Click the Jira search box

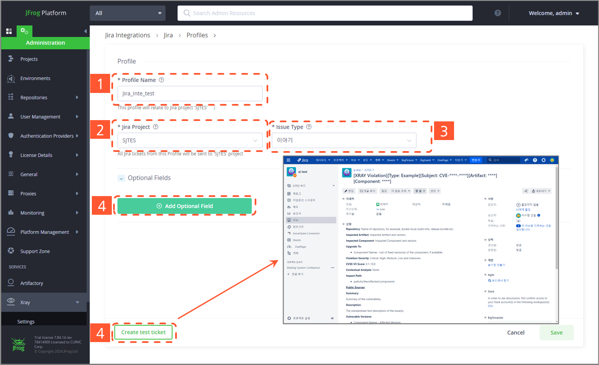pos(503,160)
